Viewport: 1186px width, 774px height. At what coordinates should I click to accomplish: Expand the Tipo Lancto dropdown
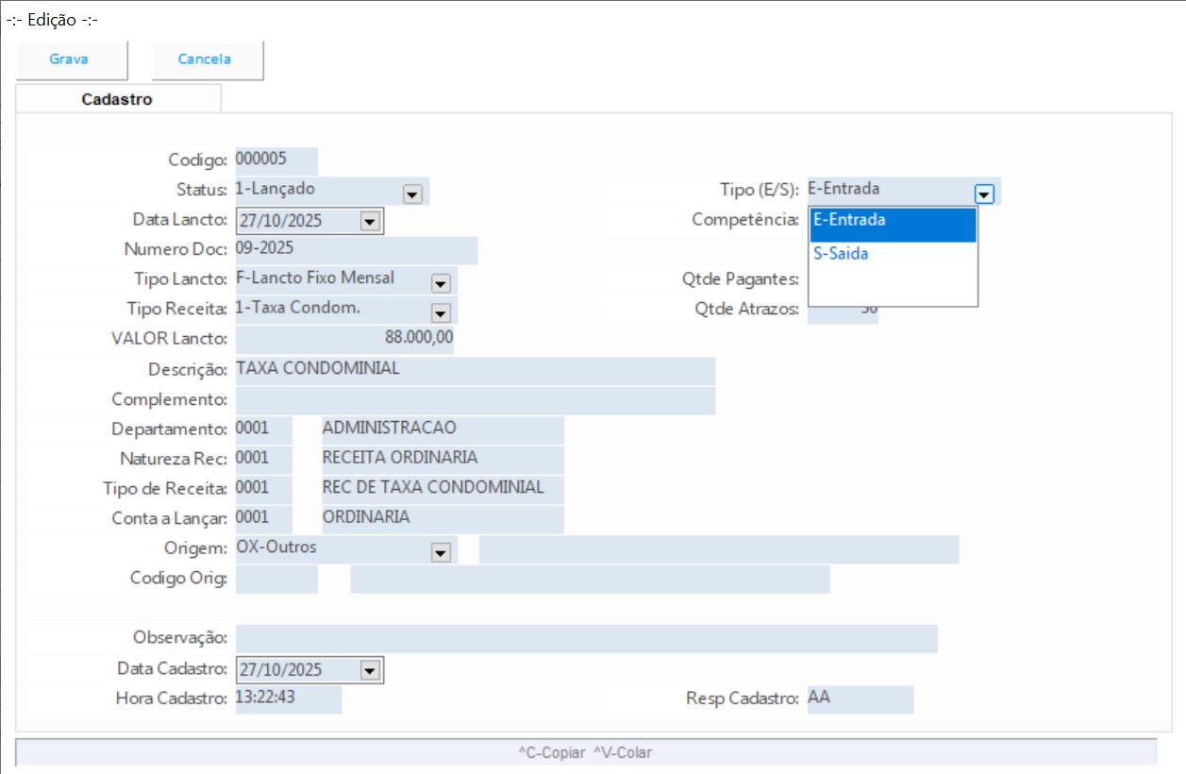[x=440, y=282]
